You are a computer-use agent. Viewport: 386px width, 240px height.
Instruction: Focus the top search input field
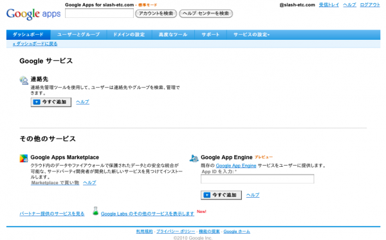click(x=99, y=13)
